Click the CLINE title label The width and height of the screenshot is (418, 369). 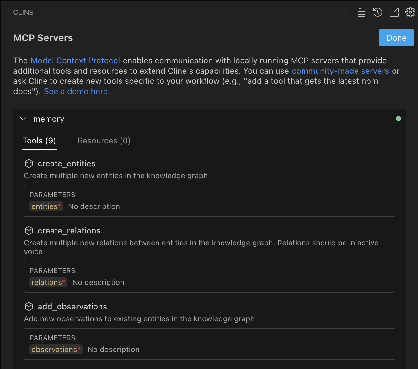pyautogui.click(x=23, y=12)
